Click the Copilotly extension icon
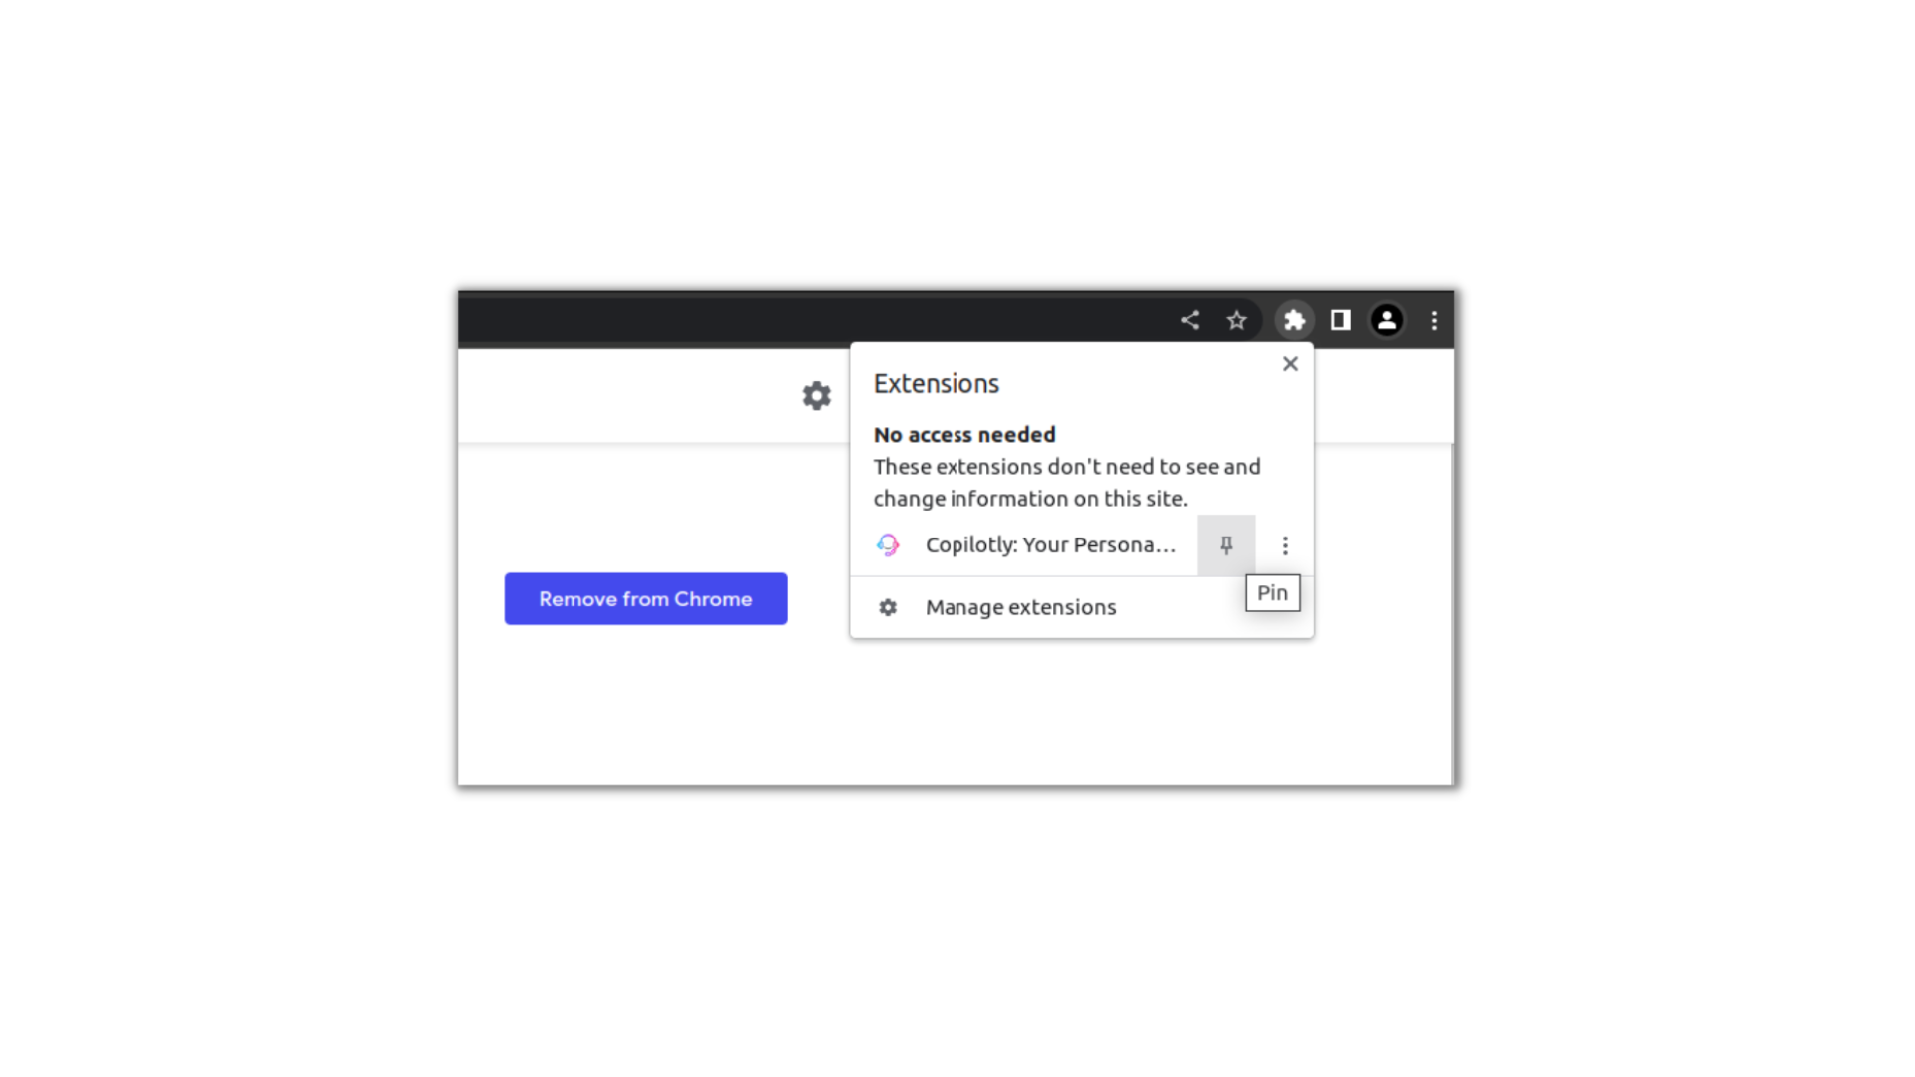Screen dimensions: 1915x1077 click(888, 544)
